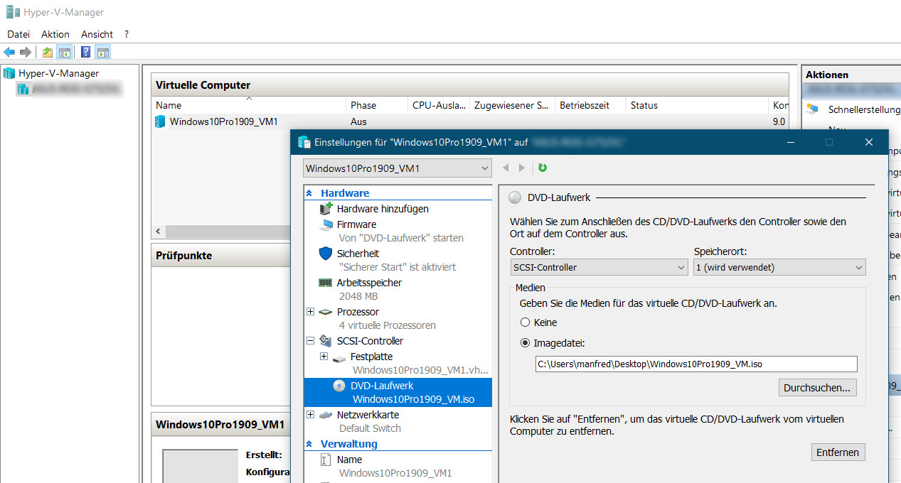This screenshot has height=483, width=901.
Task: Sort by CPU-Auslastung column header
Action: [x=438, y=105]
